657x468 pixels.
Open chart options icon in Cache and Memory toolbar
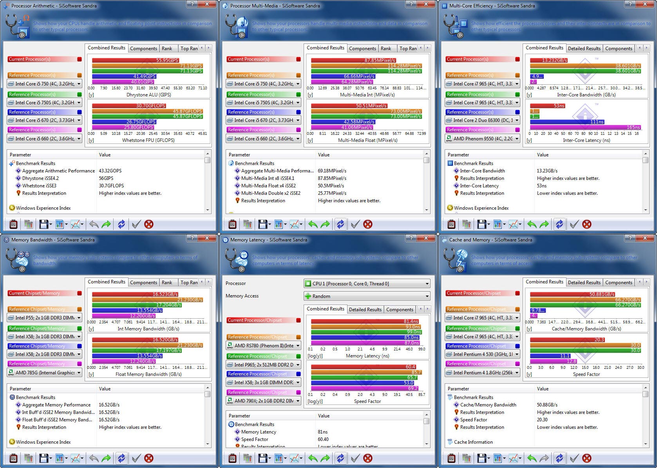coord(497,458)
